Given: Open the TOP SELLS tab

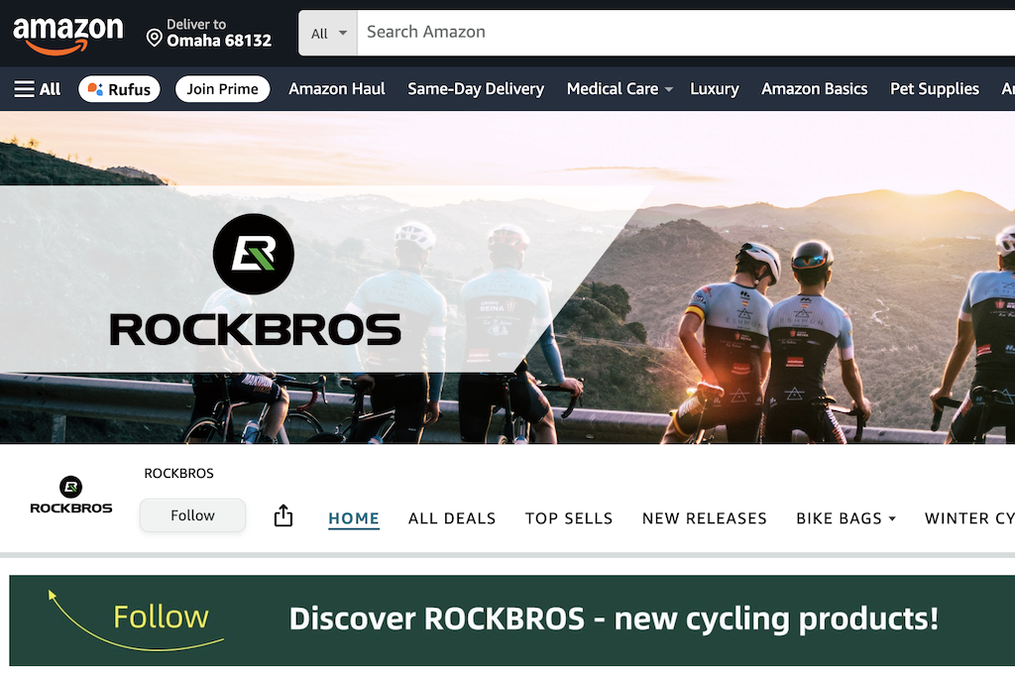Looking at the screenshot, I should click(x=569, y=518).
